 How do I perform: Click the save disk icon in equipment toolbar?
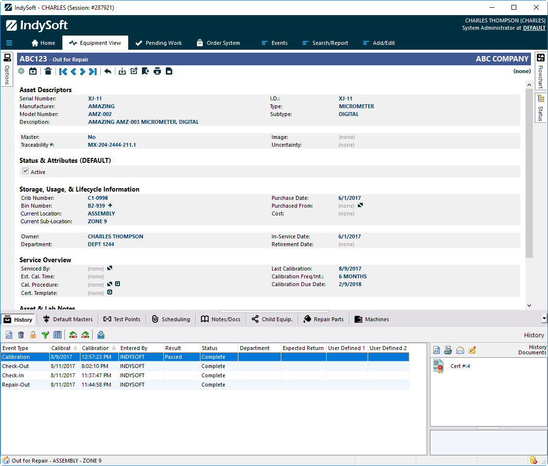pyautogui.click(x=169, y=71)
